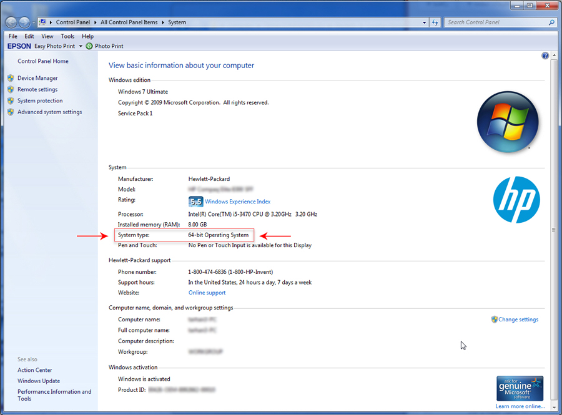
Task: Click the vertical scrollbar on the right
Action: click(554, 230)
